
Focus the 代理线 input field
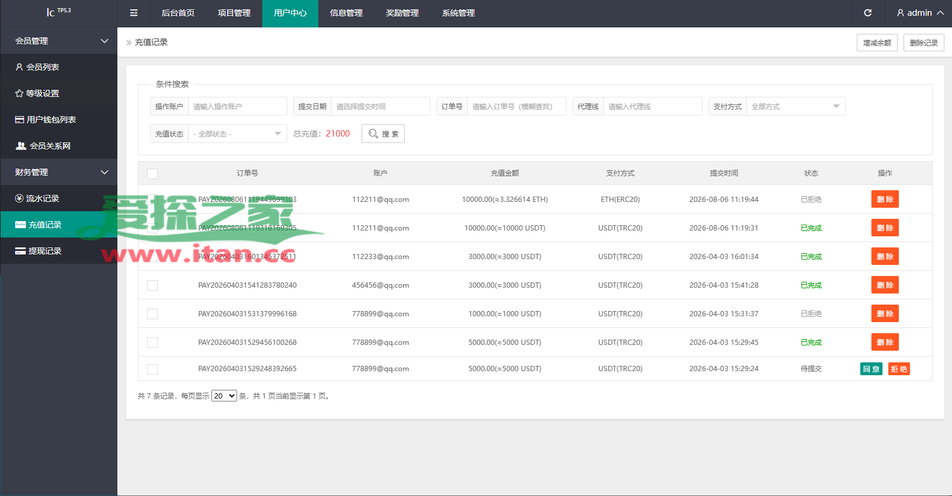click(x=652, y=106)
